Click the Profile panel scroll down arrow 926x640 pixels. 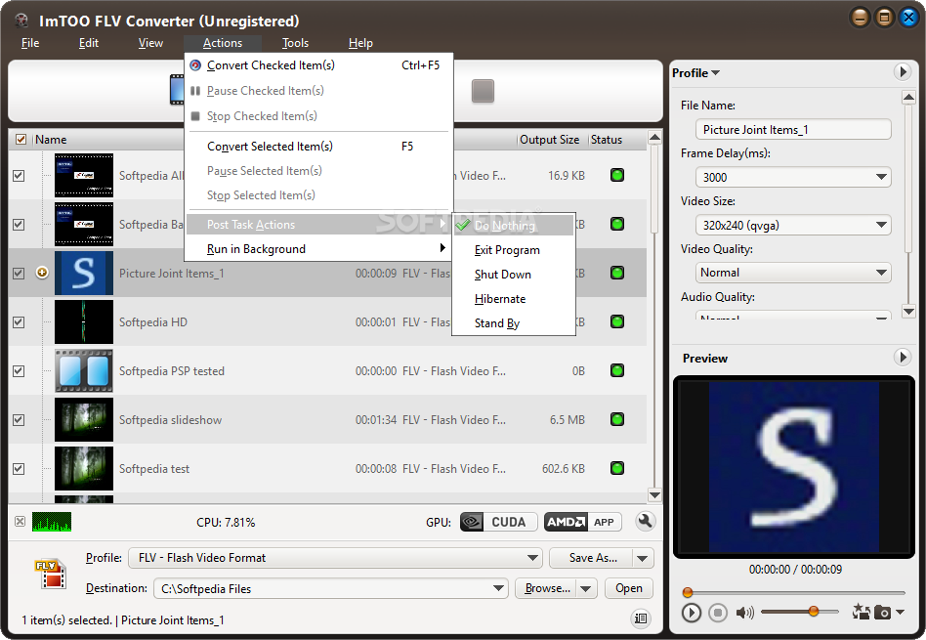click(x=908, y=312)
